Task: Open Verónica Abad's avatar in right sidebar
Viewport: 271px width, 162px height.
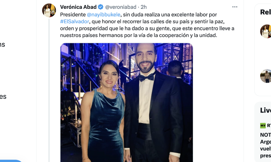Action: click(266, 31)
